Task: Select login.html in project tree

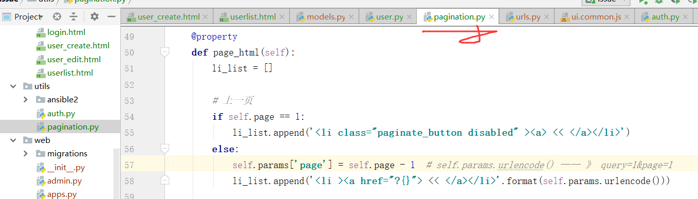Action: [66, 32]
